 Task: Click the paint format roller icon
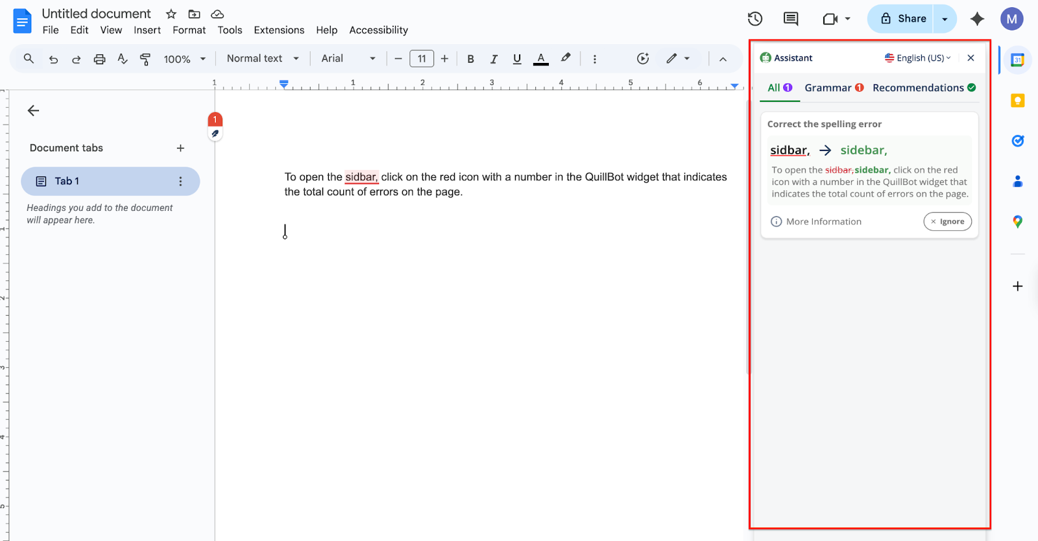[145, 59]
